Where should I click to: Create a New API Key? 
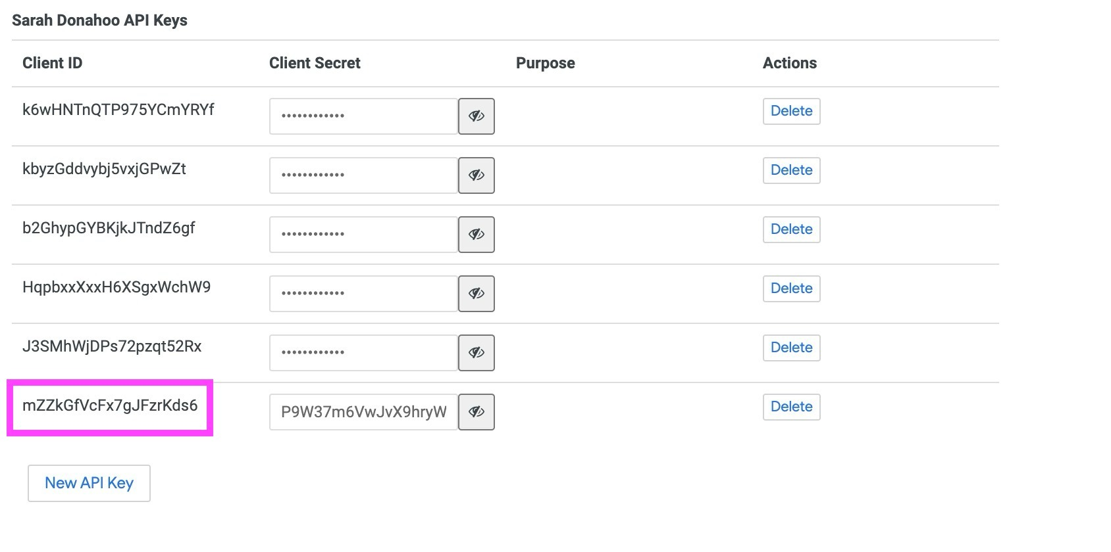(89, 483)
